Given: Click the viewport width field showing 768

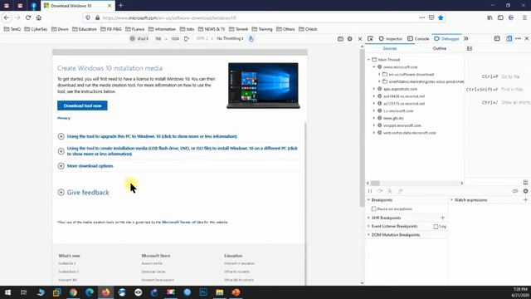Looking at the screenshot, I should [158, 39].
